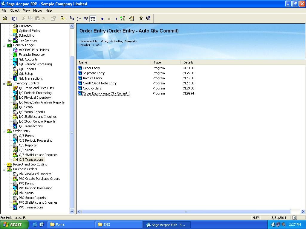Open the Macro menu

(x=37, y=10)
